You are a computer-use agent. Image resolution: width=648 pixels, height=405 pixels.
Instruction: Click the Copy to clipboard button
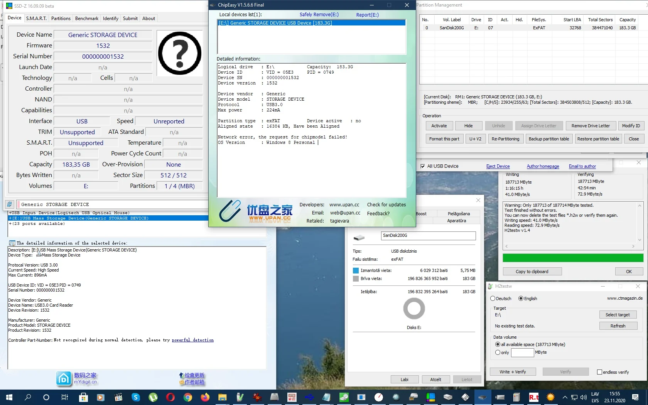(x=532, y=272)
